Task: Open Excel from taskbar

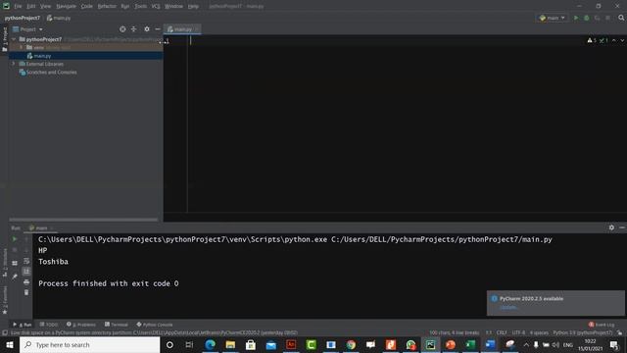Action: point(470,344)
